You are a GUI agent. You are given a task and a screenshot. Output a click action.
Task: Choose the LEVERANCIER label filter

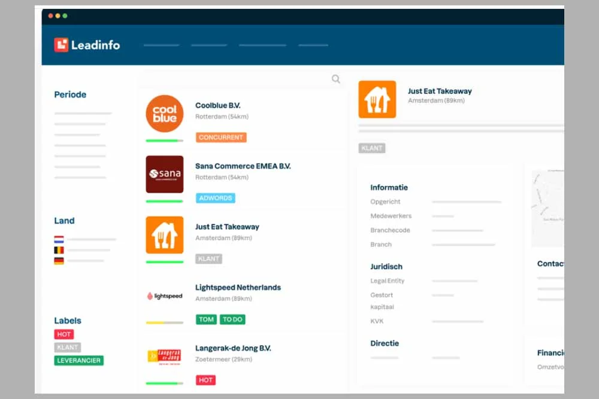79,361
